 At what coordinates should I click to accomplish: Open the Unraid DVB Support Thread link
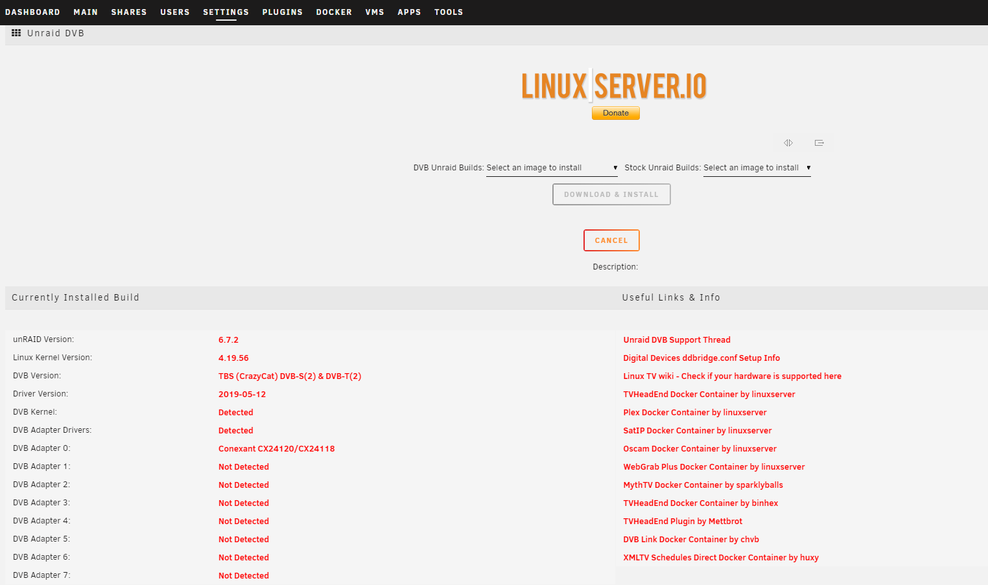coord(677,340)
